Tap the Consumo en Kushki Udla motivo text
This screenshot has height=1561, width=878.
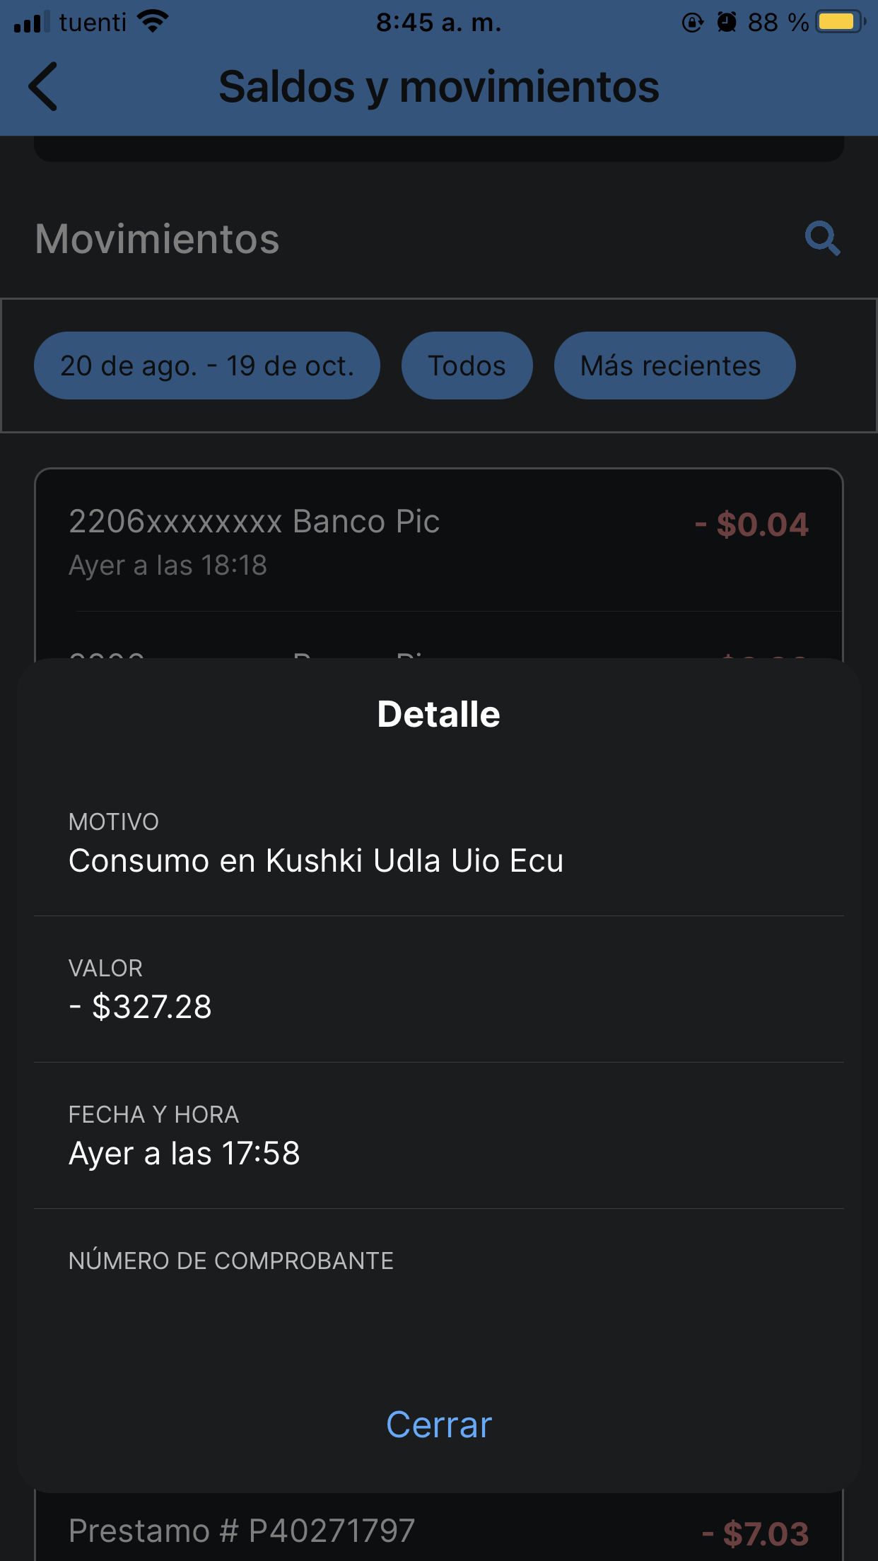(316, 860)
